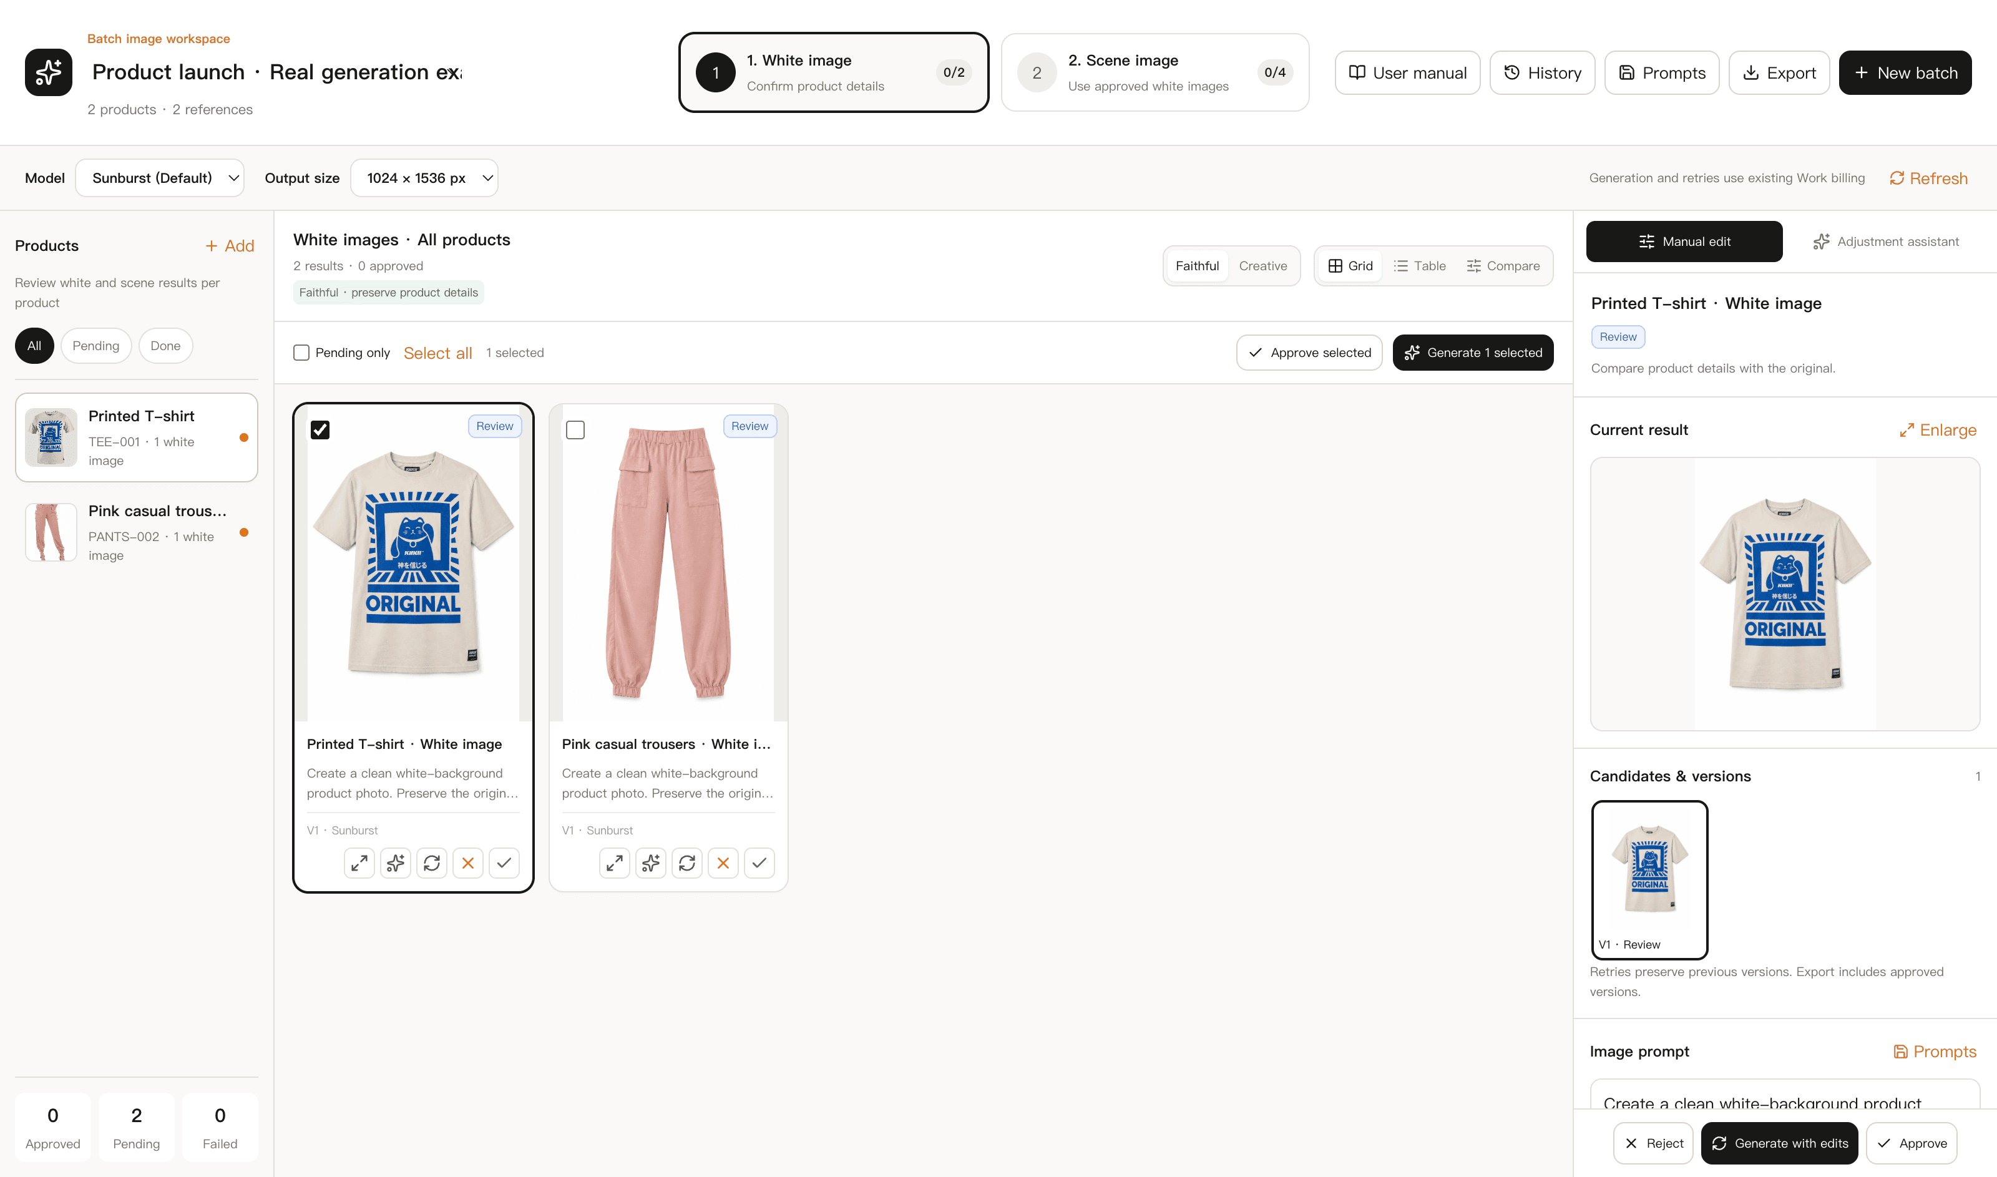The image size is (1997, 1177).
Task: Open the Adjustment assistant tab
Action: coord(1886,242)
